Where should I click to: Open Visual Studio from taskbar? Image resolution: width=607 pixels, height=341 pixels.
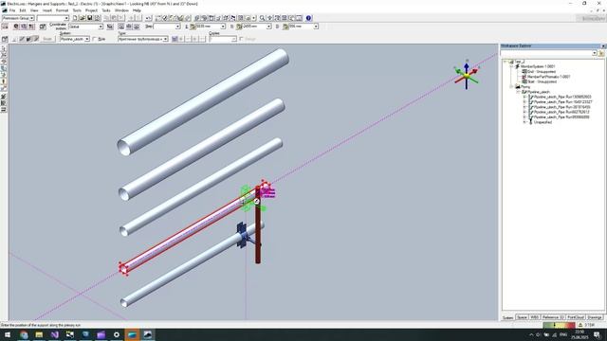pos(55,334)
